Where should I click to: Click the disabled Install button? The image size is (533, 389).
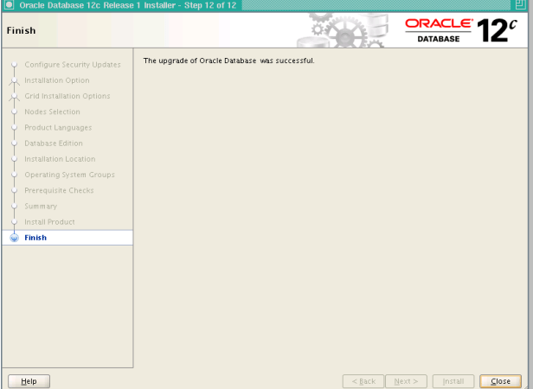453,381
